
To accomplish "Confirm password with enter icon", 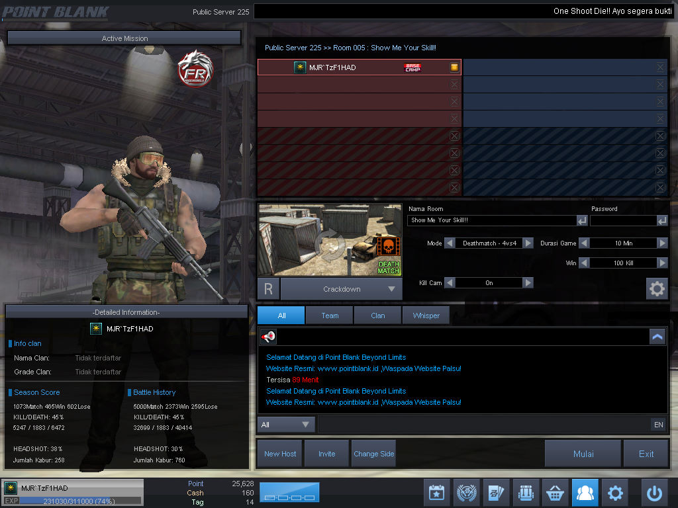I will (x=662, y=221).
